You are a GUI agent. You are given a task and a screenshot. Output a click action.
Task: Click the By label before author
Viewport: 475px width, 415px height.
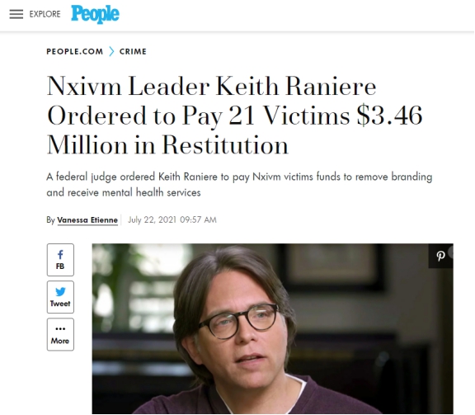pos(50,219)
